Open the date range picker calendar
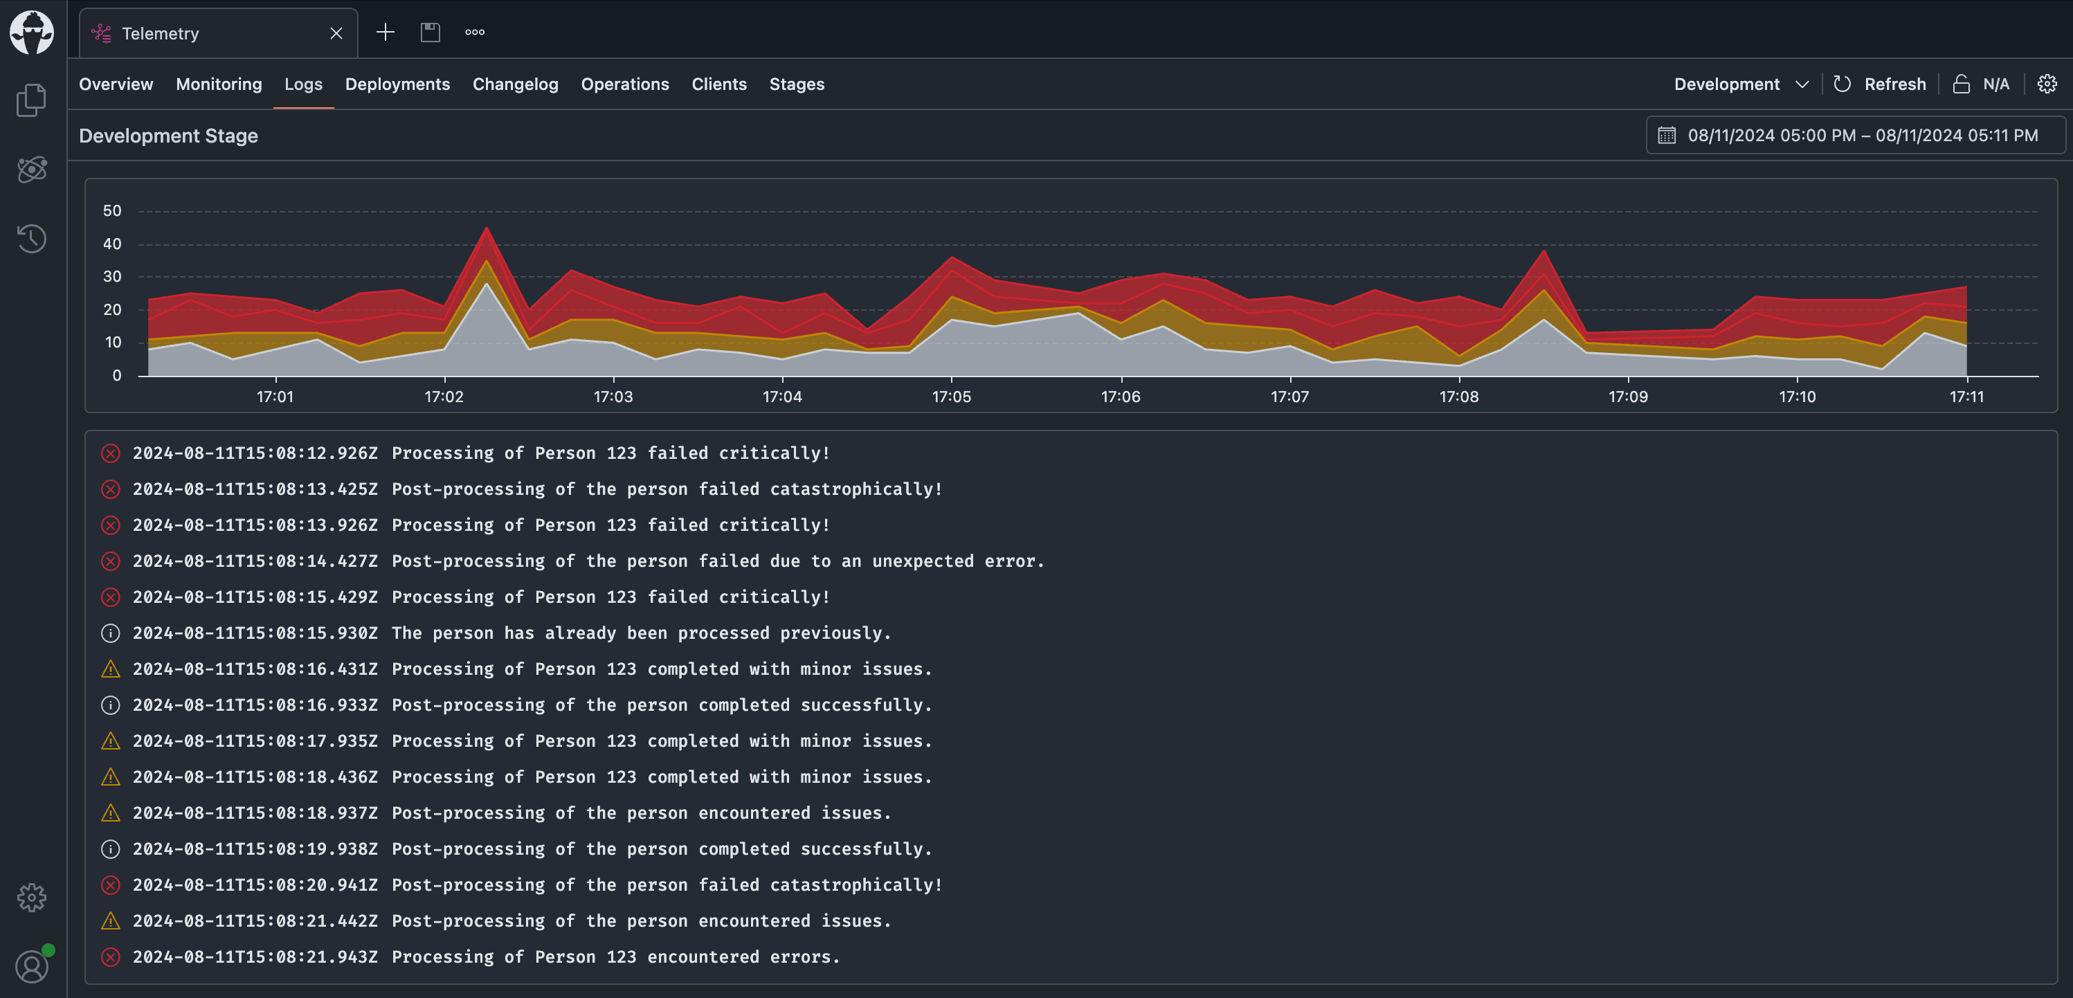Screen dimensions: 2073x998 pyautogui.click(x=1855, y=135)
